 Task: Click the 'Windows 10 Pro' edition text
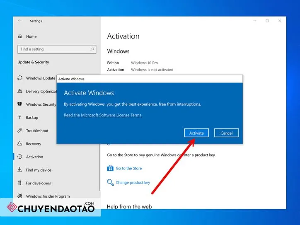pos(145,63)
